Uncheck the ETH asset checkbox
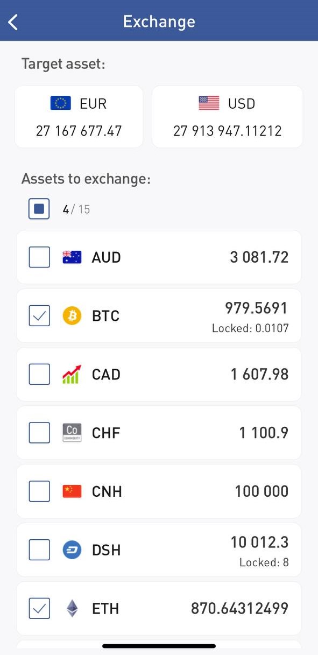Screen dimensions: 318x655 coord(39,608)
